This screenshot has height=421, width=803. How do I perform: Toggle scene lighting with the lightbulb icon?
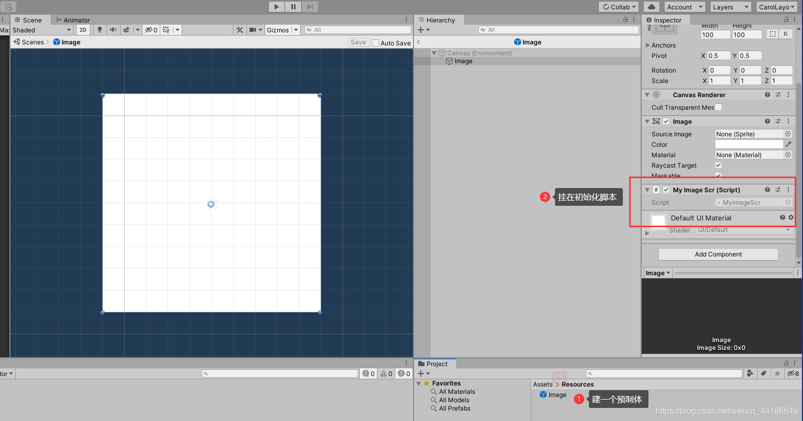pyautogui.click(x=100, y=30)
